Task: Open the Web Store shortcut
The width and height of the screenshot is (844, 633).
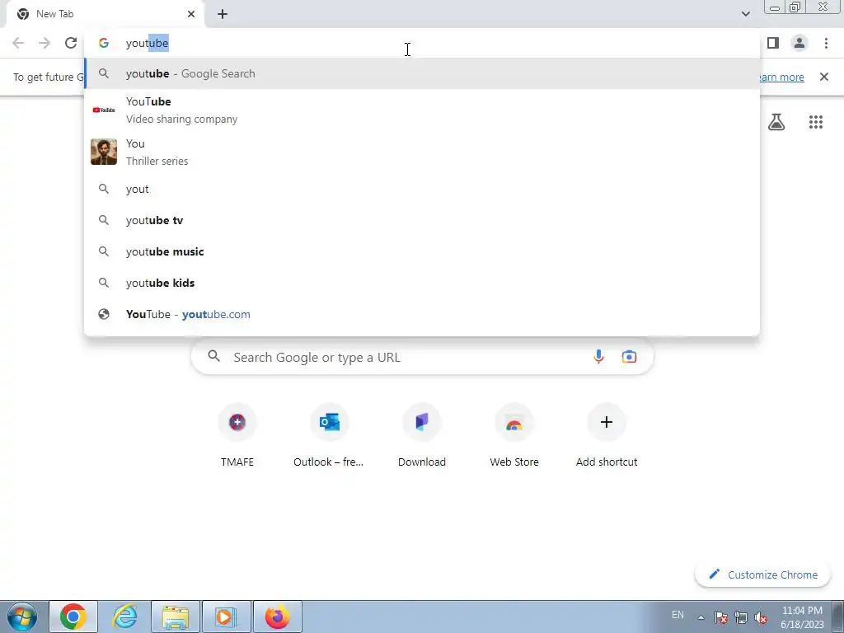Action: coord(514,436)
